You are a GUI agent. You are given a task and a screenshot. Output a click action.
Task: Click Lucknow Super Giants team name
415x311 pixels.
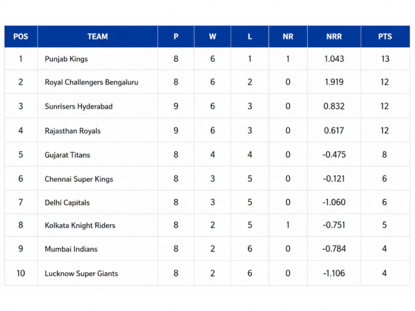pyautogui.click(x=81, y=273)
